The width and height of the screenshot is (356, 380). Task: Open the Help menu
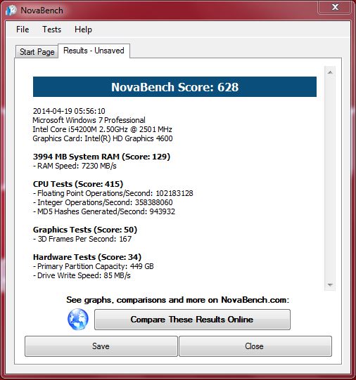(83, 30)
